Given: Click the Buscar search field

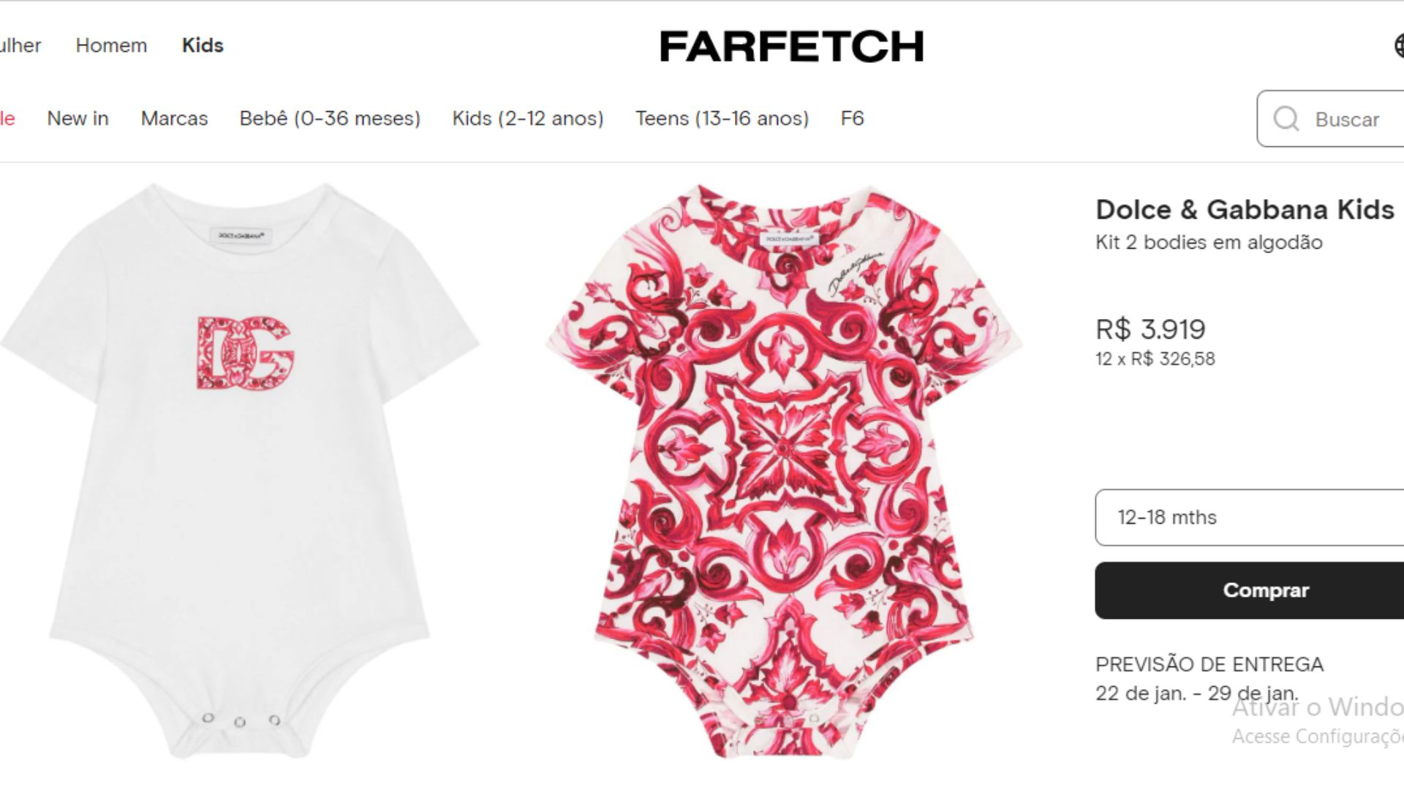Looking at the screenshot, I should [x=1331, y=118].
